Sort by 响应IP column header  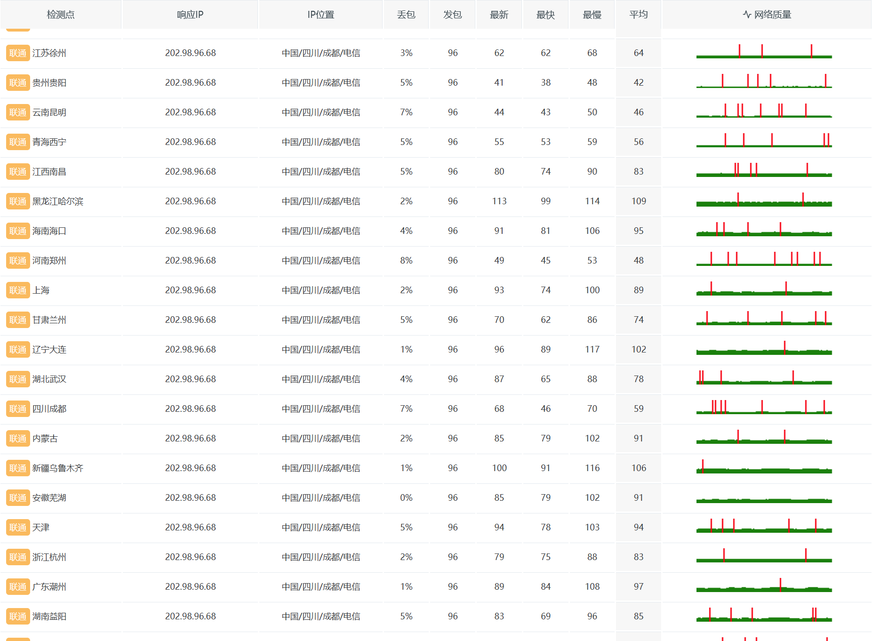[190, 15]
